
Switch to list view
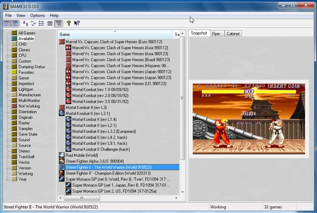coord(41,24)
